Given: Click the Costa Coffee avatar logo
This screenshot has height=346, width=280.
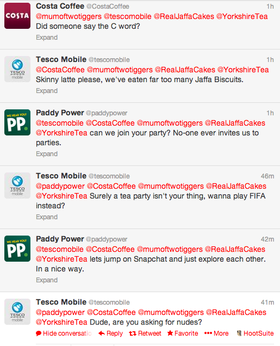Looking at the screenshot, I should (17, 16).
